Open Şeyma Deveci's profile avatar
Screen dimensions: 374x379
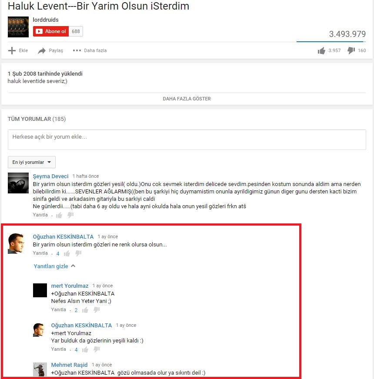18,183
